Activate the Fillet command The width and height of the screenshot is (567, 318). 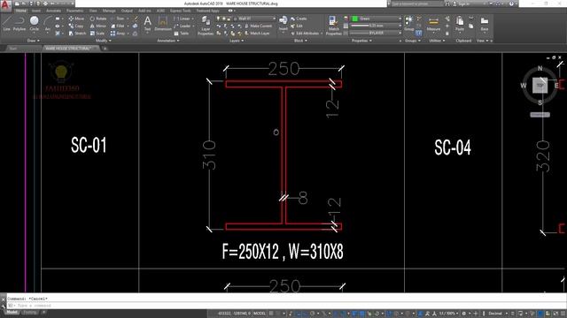[118, 26]
